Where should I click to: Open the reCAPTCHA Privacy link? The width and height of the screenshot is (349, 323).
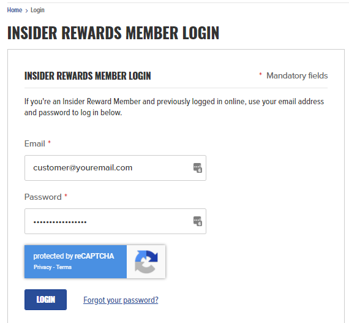click(42, 267)
